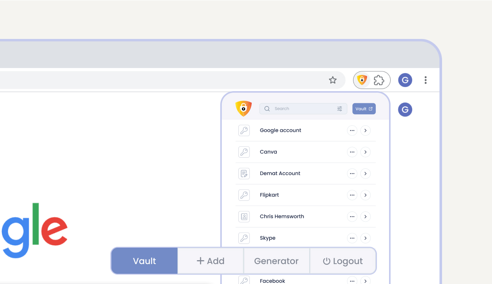Open Vault in new window button

tap(364, 109)
